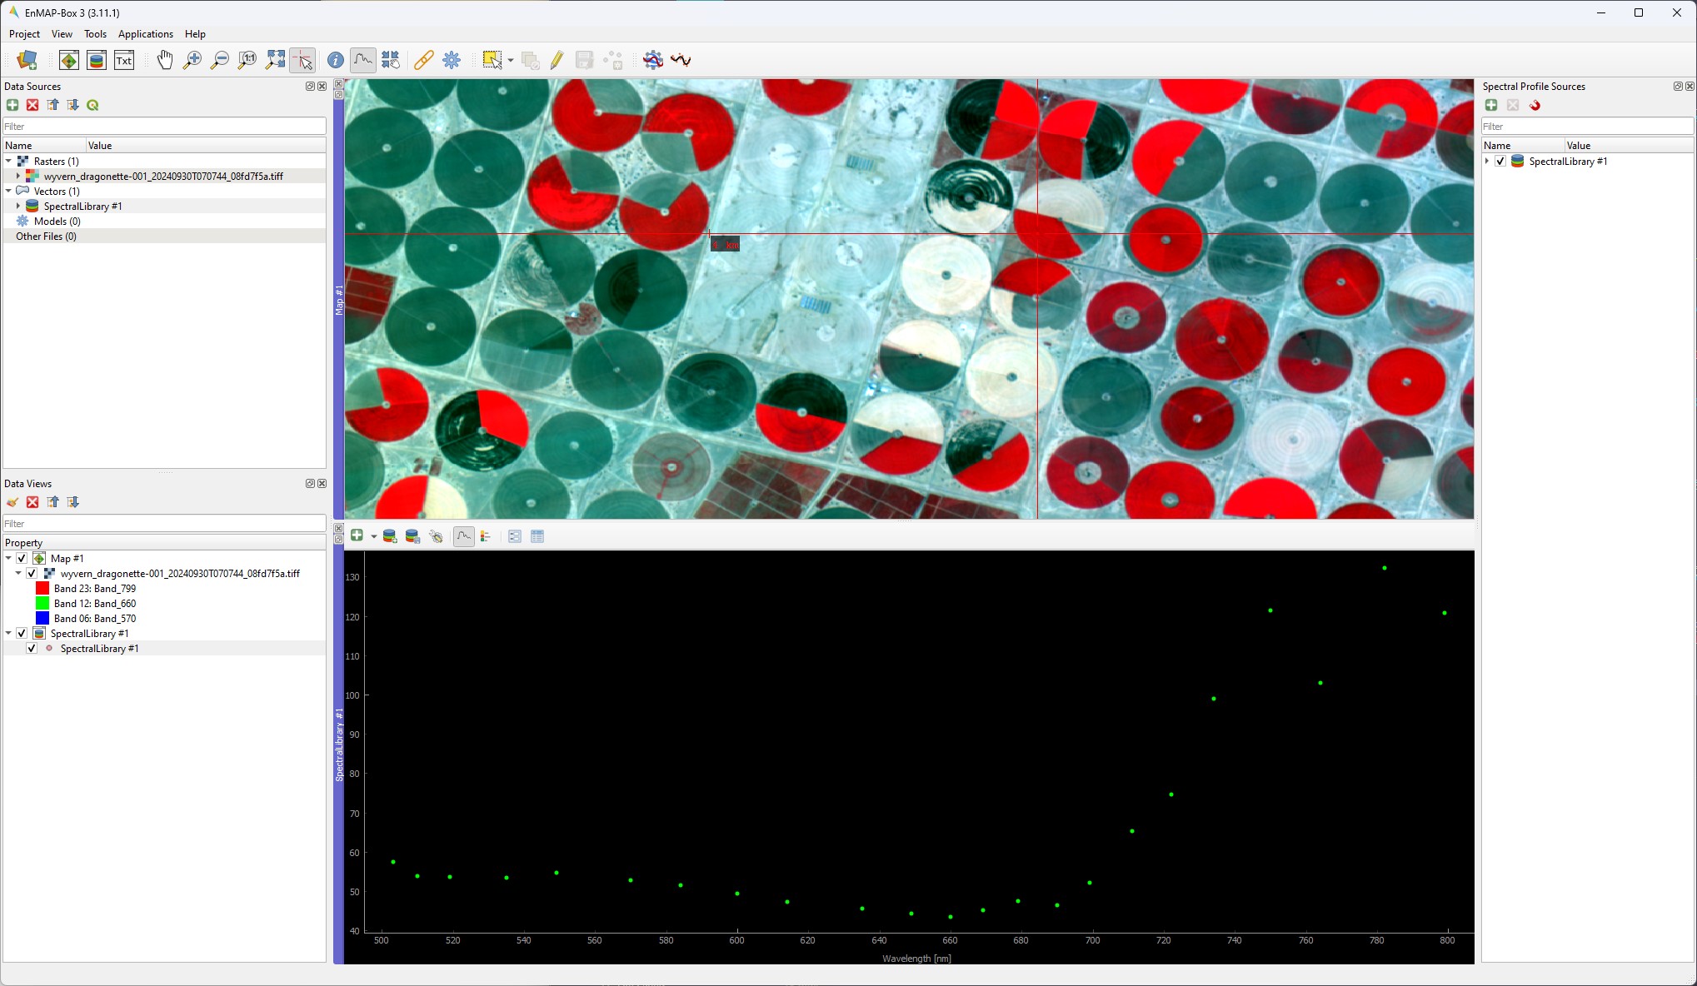
Task: Toggle the spectral profile identify tool
Action: point(362,60)
